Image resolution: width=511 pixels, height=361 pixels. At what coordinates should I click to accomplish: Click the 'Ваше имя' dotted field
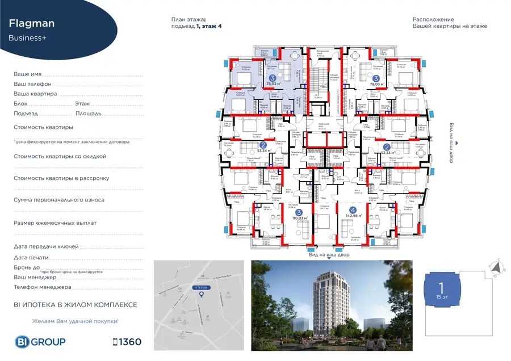(93, 74)
